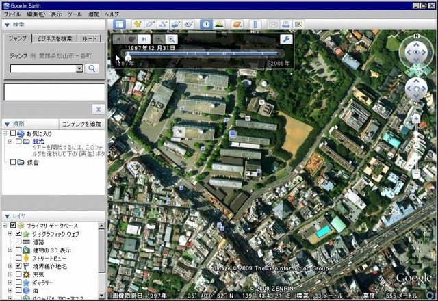The image size is (438, 301).
Task: Enable the 天気 layer checkbox
Action: point(18,274)
